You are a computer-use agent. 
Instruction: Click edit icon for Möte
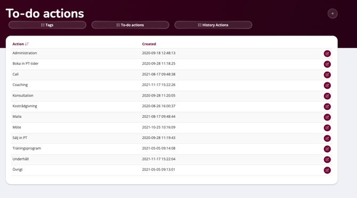[327, 128]
